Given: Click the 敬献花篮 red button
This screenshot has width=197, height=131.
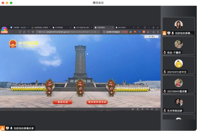Looking at the screenshot, I should point(62,102).
